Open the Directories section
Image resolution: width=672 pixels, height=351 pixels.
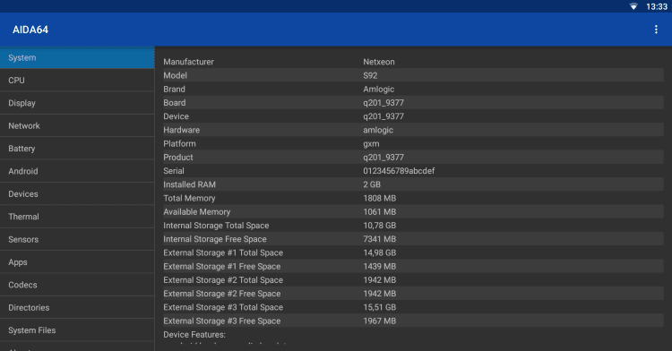coord(77,307)
